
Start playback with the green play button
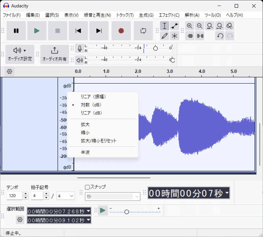[x=37, y=31]
